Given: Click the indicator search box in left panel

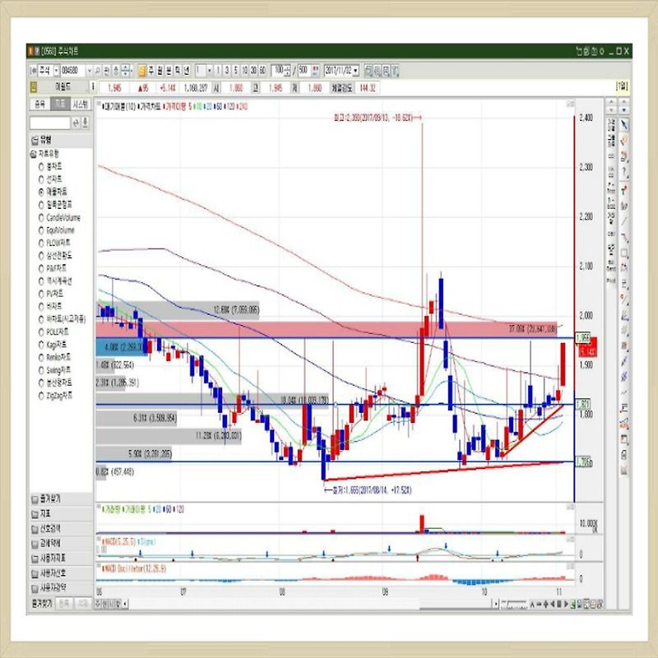Looking at the screenshot, I should point(50,123).
